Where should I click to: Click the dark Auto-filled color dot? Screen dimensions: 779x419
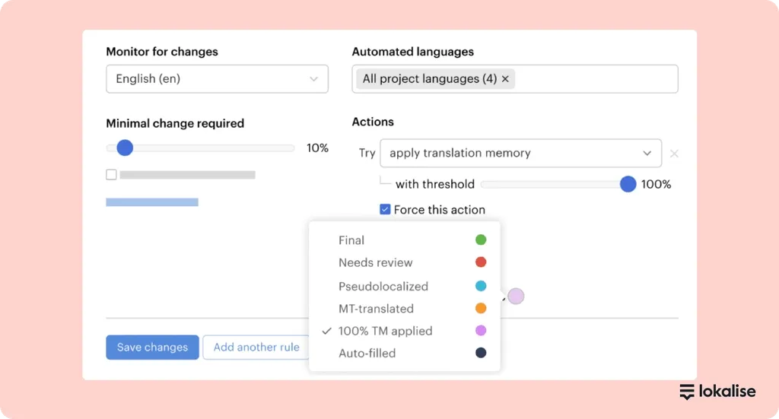(x=480, y=353)
